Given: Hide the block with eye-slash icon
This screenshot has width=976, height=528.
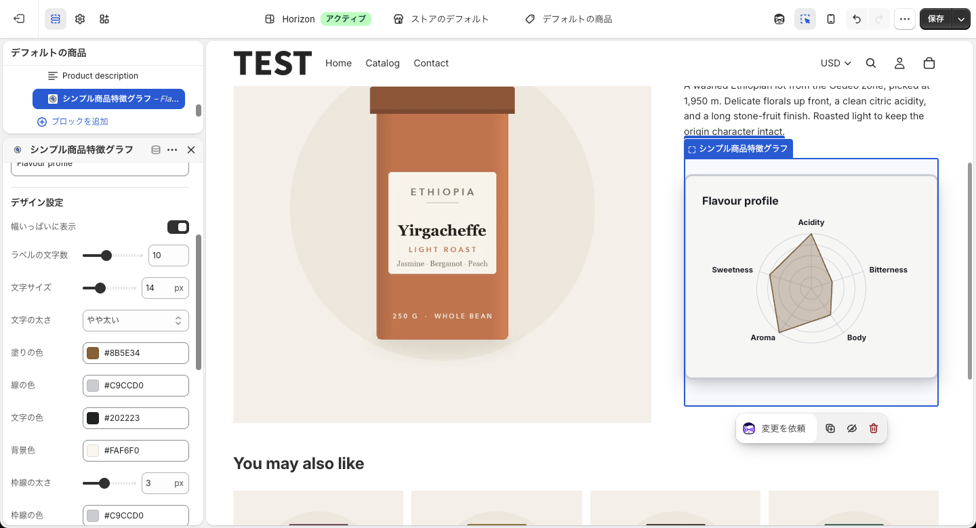Looking at the screenshot, I should point(852,428).
